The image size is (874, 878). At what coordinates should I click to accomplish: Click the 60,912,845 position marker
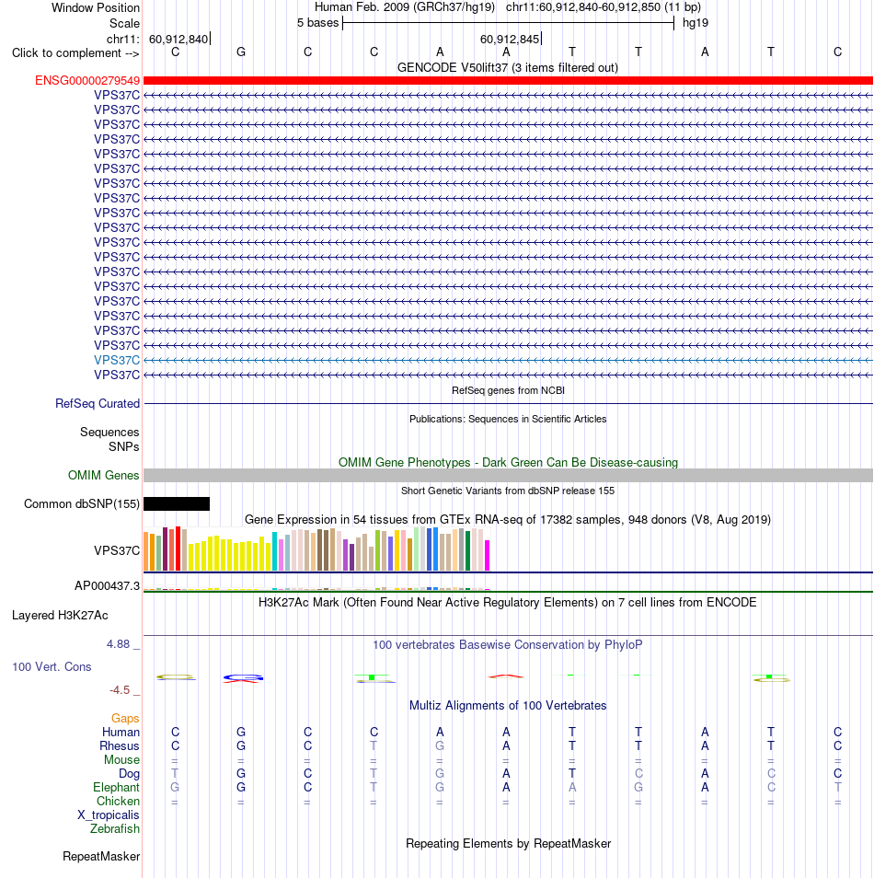tap(510, 40)
